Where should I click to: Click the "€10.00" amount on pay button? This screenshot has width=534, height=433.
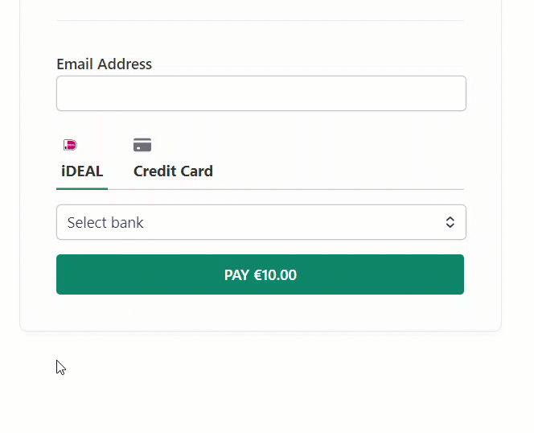coord(275,275)
